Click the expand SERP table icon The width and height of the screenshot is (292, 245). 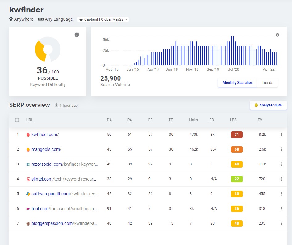coord(17,120)
